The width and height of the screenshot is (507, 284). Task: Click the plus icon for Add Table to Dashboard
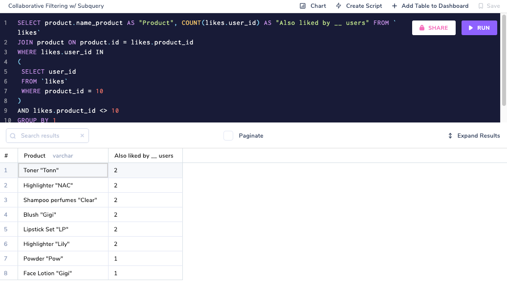pos(395,6)
